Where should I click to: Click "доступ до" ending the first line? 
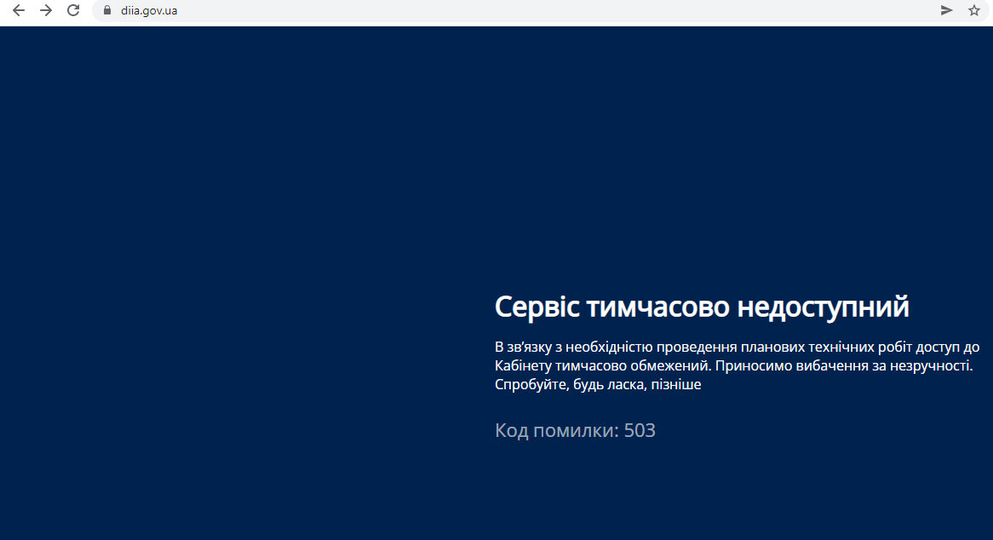(x=943, y=348)
